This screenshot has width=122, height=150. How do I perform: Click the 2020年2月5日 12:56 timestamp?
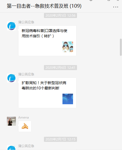61,16
